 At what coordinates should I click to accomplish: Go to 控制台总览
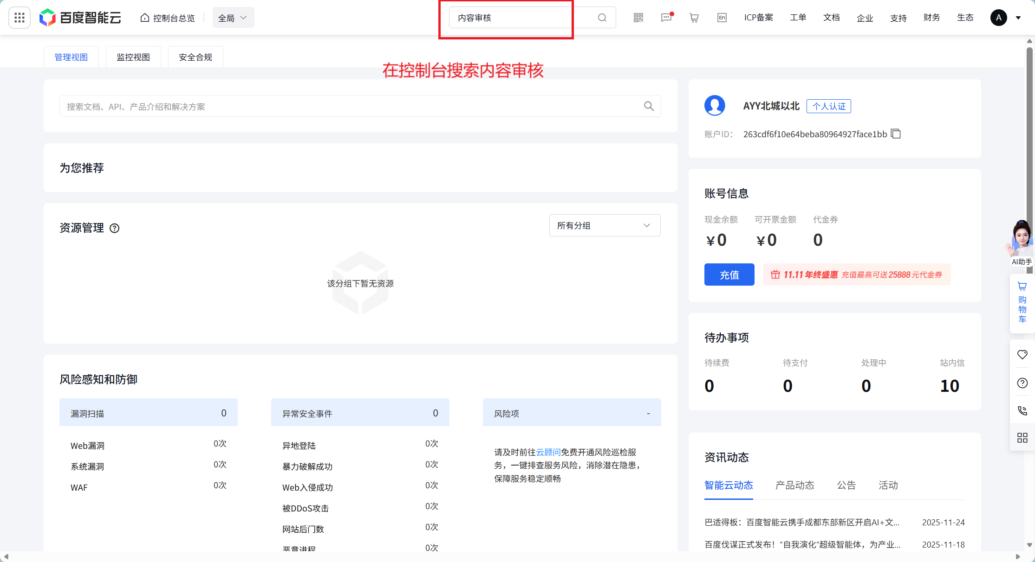168,18
